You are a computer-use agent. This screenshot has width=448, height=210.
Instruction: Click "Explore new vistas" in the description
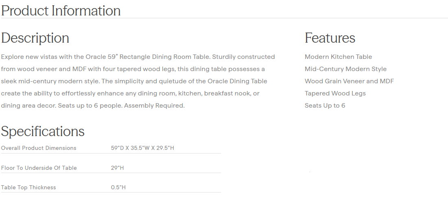[28, 57]
